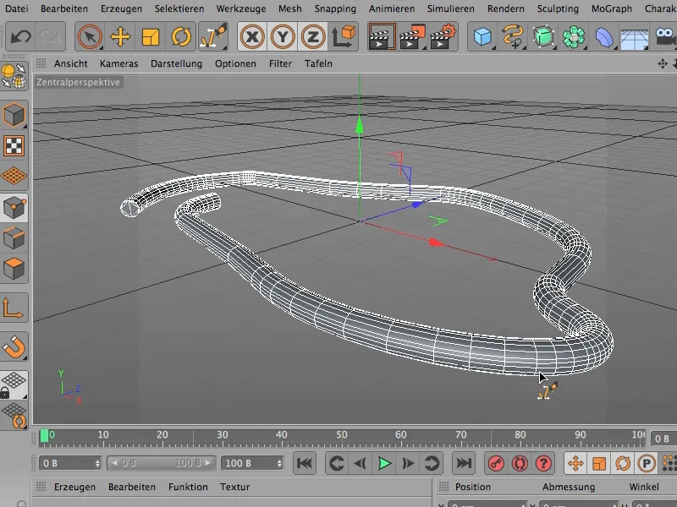The height and width of the screenshot is (507, 677).
Task: Toggle Y axis lock
Action: point(283,36)
